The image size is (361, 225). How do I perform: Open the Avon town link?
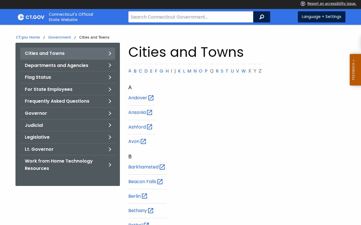[x=134, y=141]
